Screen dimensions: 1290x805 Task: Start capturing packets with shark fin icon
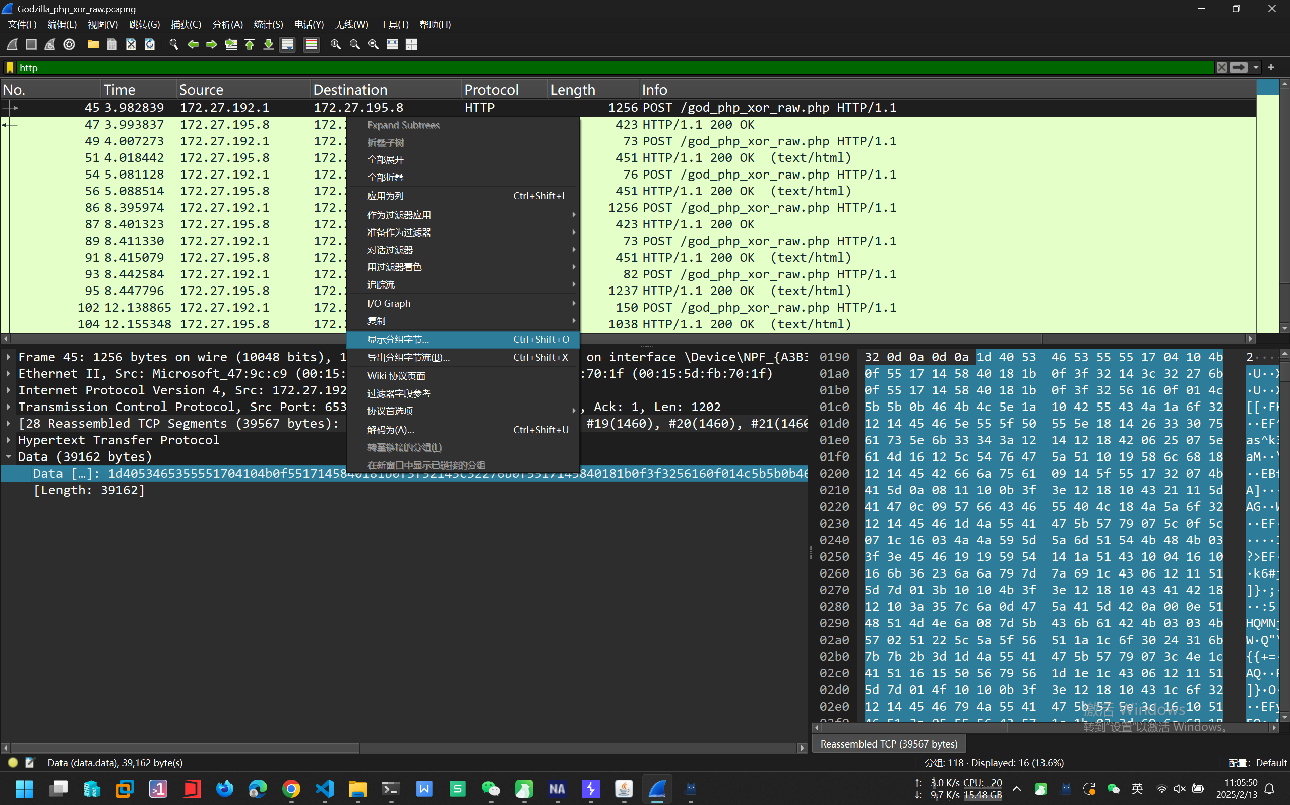12,45
